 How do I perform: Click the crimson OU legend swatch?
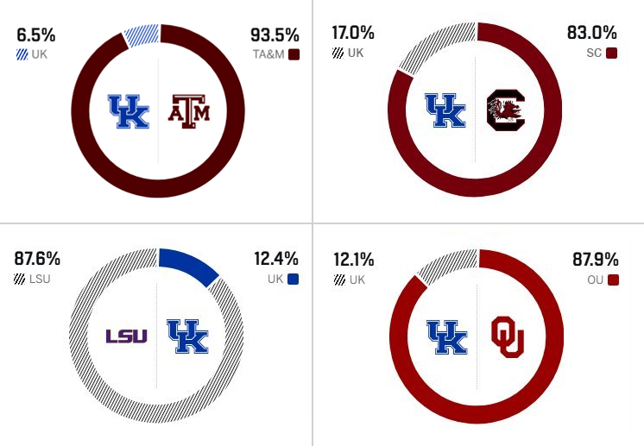coord(613,280)
